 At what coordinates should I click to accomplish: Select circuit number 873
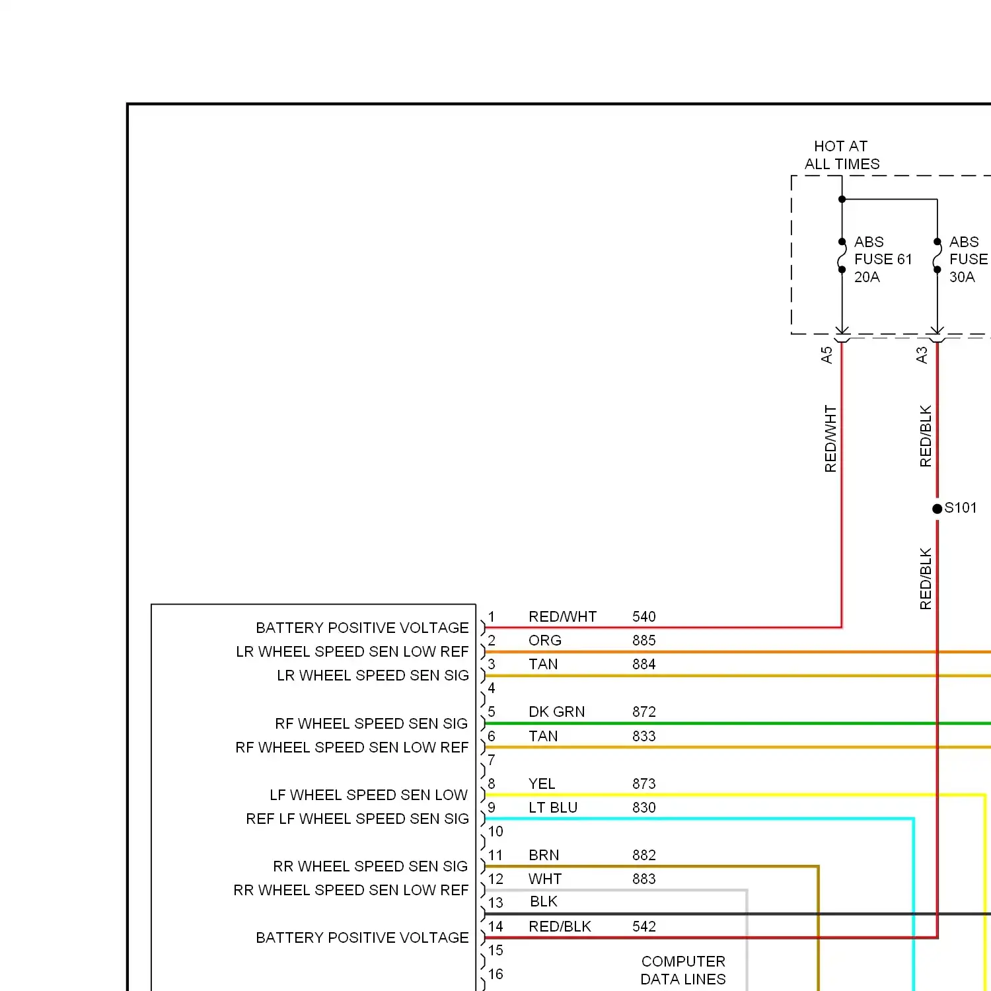(644, 784)
